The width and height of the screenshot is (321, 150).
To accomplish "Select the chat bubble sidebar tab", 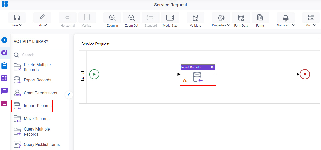I will (x=4, y=91).
